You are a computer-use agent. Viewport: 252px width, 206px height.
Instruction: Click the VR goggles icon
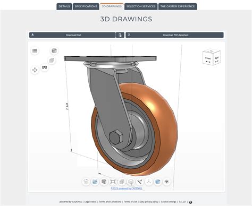pyautogui.click(x=45, y=67)
